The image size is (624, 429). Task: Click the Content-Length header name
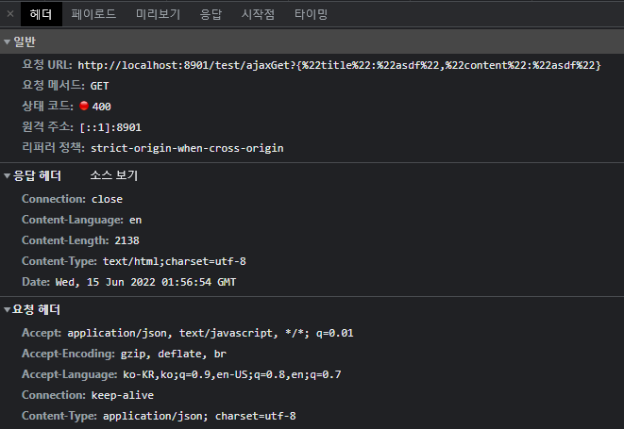point(66,240)
